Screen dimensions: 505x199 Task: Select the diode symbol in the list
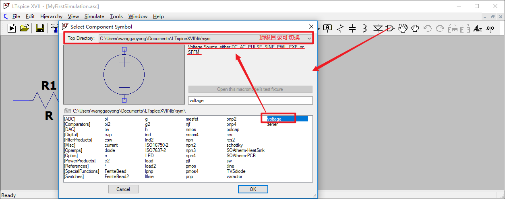[x=110, y=150]
